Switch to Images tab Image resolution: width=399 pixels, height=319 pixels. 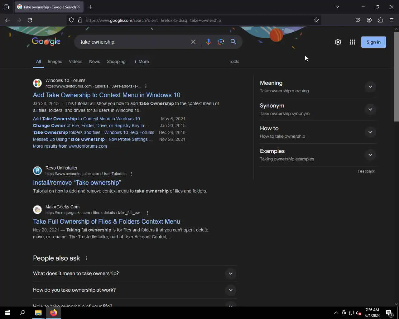[x=55, y=62]
